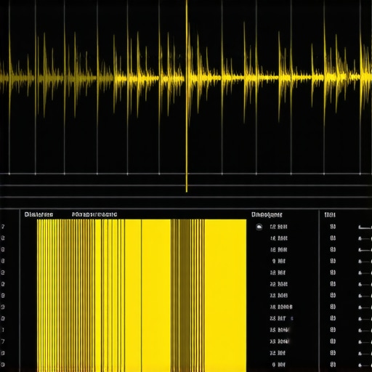372x372 pixels.
Task: Click the round icon in the first list row
Action: (259, 227)
